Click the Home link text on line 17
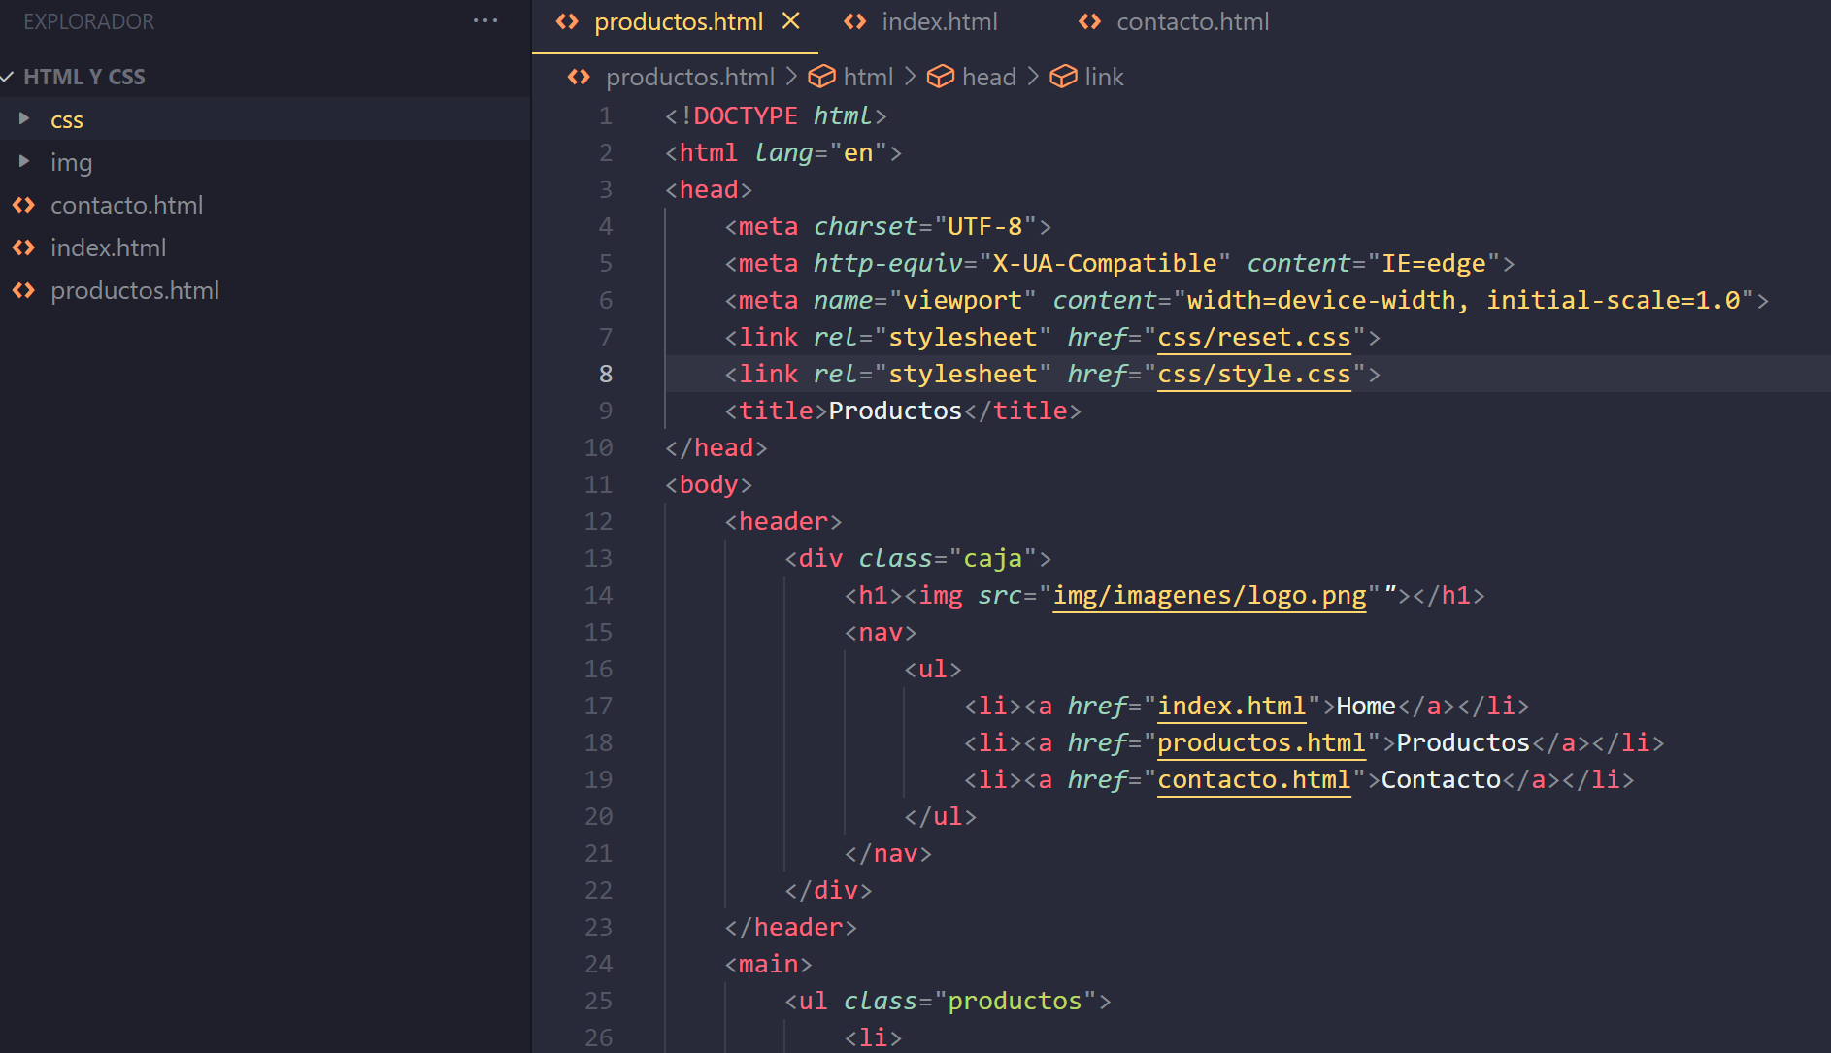 click(x=1366, y=706)
